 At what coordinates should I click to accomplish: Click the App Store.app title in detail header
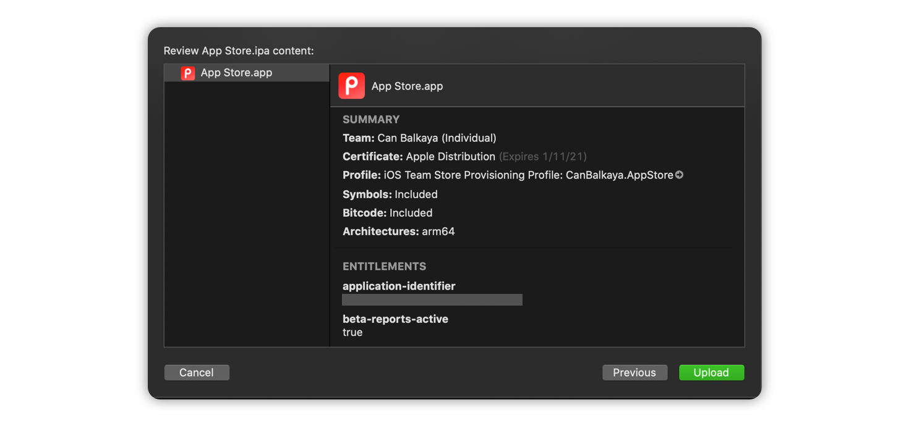(407, 86)
